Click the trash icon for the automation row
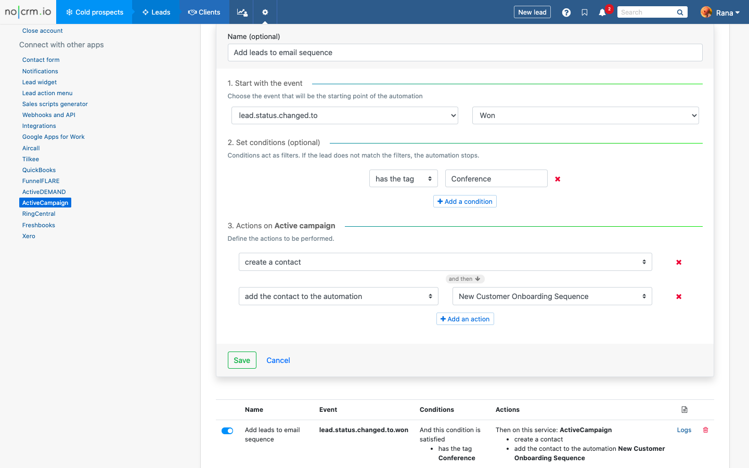Screen dimensions: 749x468 point(705,430)
